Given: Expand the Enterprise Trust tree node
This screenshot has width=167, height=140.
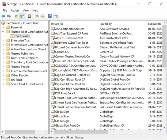Looking at the screenshot, I should tap(3, 40).
